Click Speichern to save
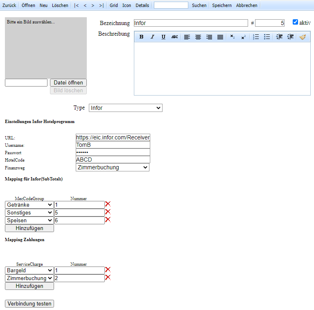314x310 pixels. 221,5
